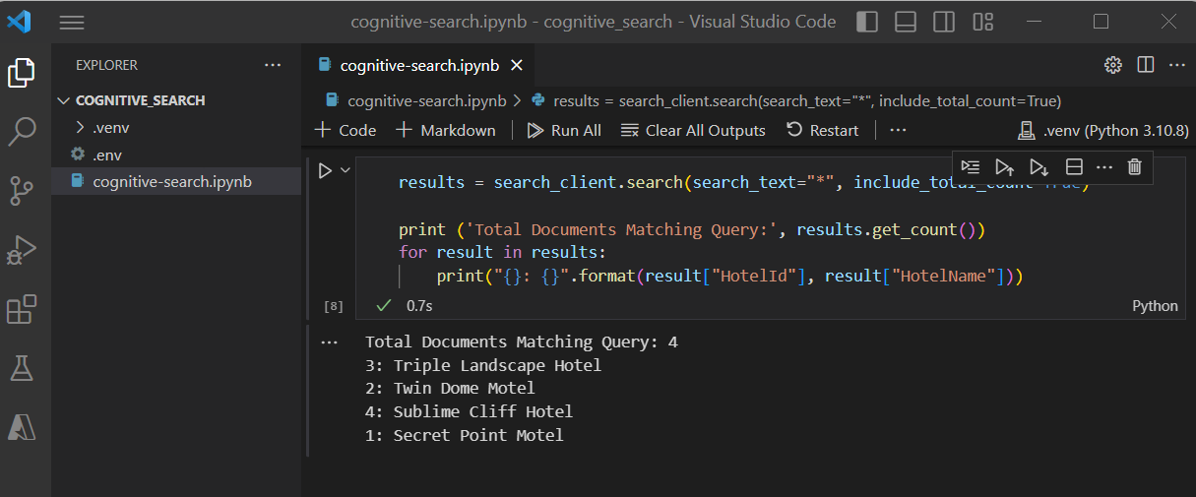
Task: Open the Extensions view
Action: (22, 309)
